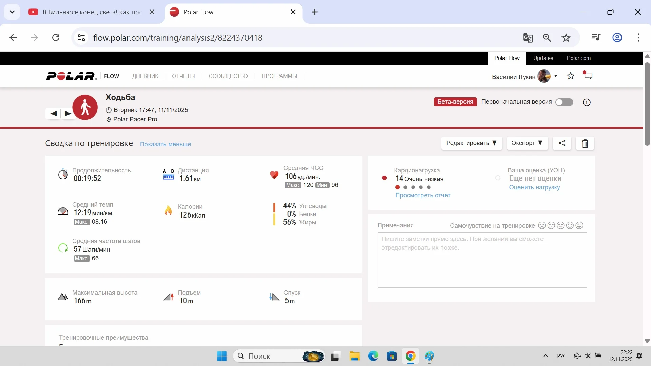Open Просмотреть отчет link
651x366 pixels.
pyautogui.click(x=423, y=195)
